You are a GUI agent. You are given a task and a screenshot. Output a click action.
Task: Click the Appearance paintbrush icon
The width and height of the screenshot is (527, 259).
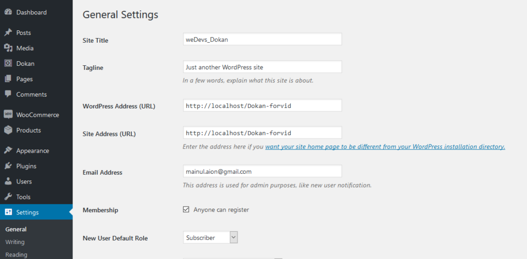click(8, 151)
